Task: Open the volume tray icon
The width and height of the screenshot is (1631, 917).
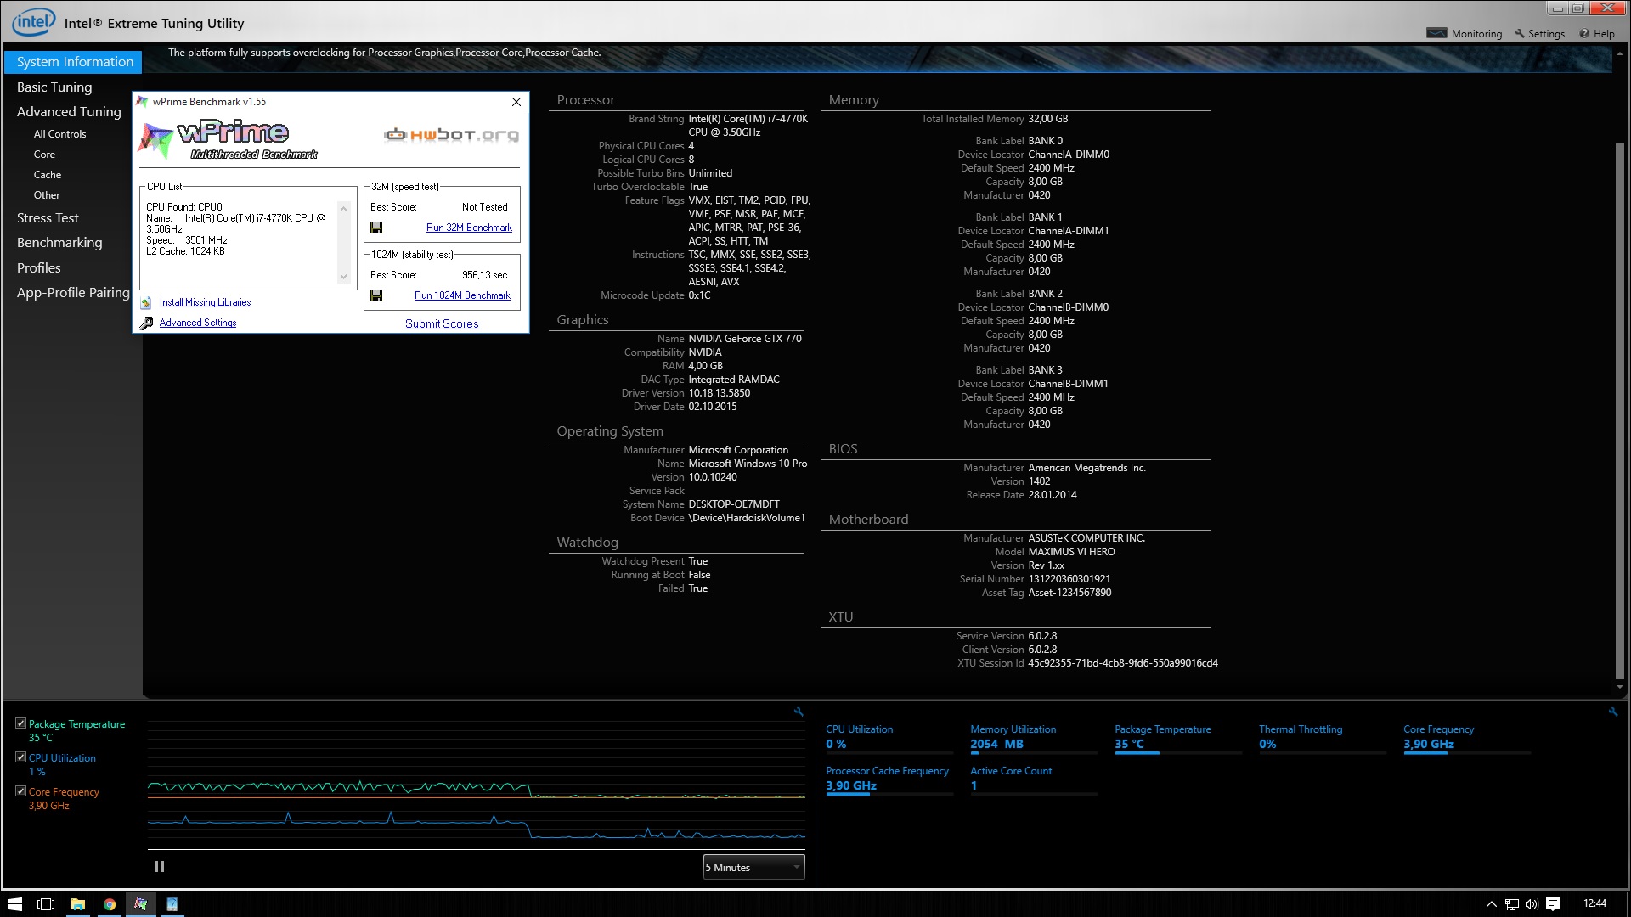Action: 1532,904
